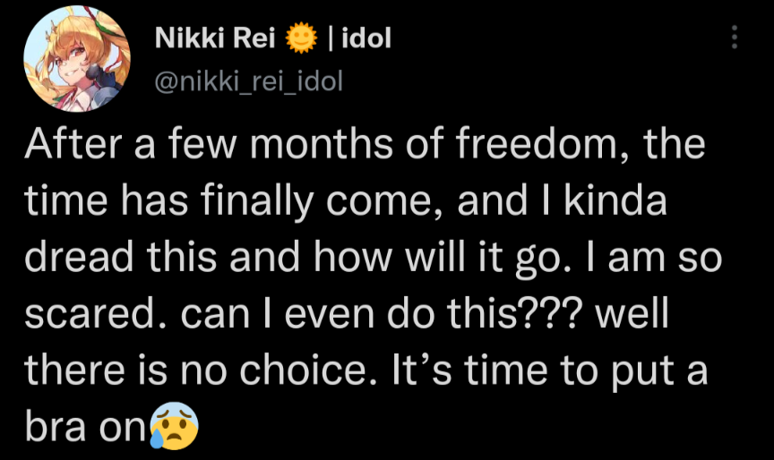Open the three-dot more options menu
774x460 pixels.
click(735, 37)
